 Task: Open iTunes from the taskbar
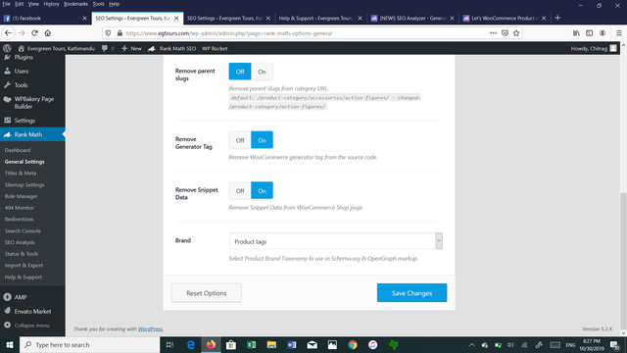tap(372, 344)
